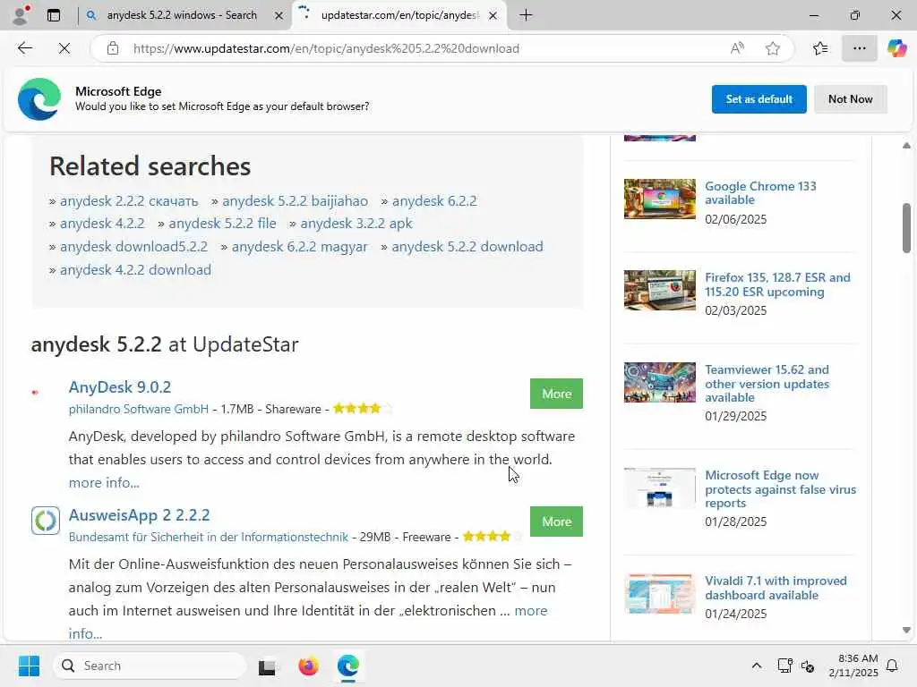Image resolution: width=917 pixels, height=687 pixels.
Task: Click the Vivaldi 7.1 news thumbnail
Action: tap(660, 594)
